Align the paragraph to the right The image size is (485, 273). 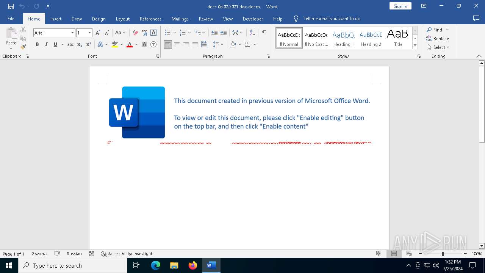coord(186,44)
